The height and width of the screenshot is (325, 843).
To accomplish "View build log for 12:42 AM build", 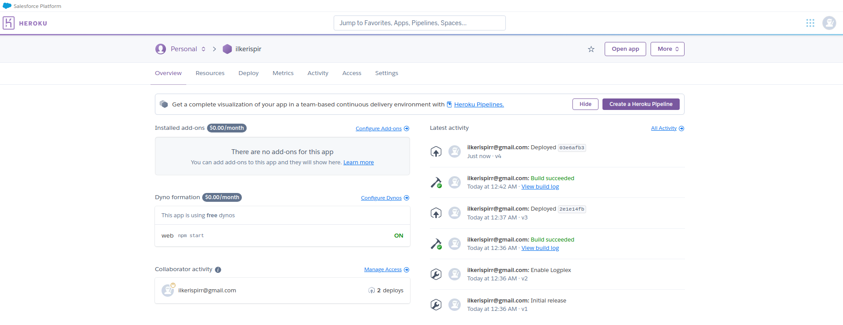I will coord(540,187).
